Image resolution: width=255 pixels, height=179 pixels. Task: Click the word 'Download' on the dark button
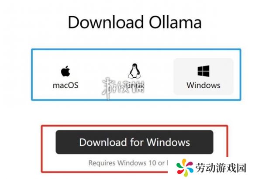[x=103, y=142]
